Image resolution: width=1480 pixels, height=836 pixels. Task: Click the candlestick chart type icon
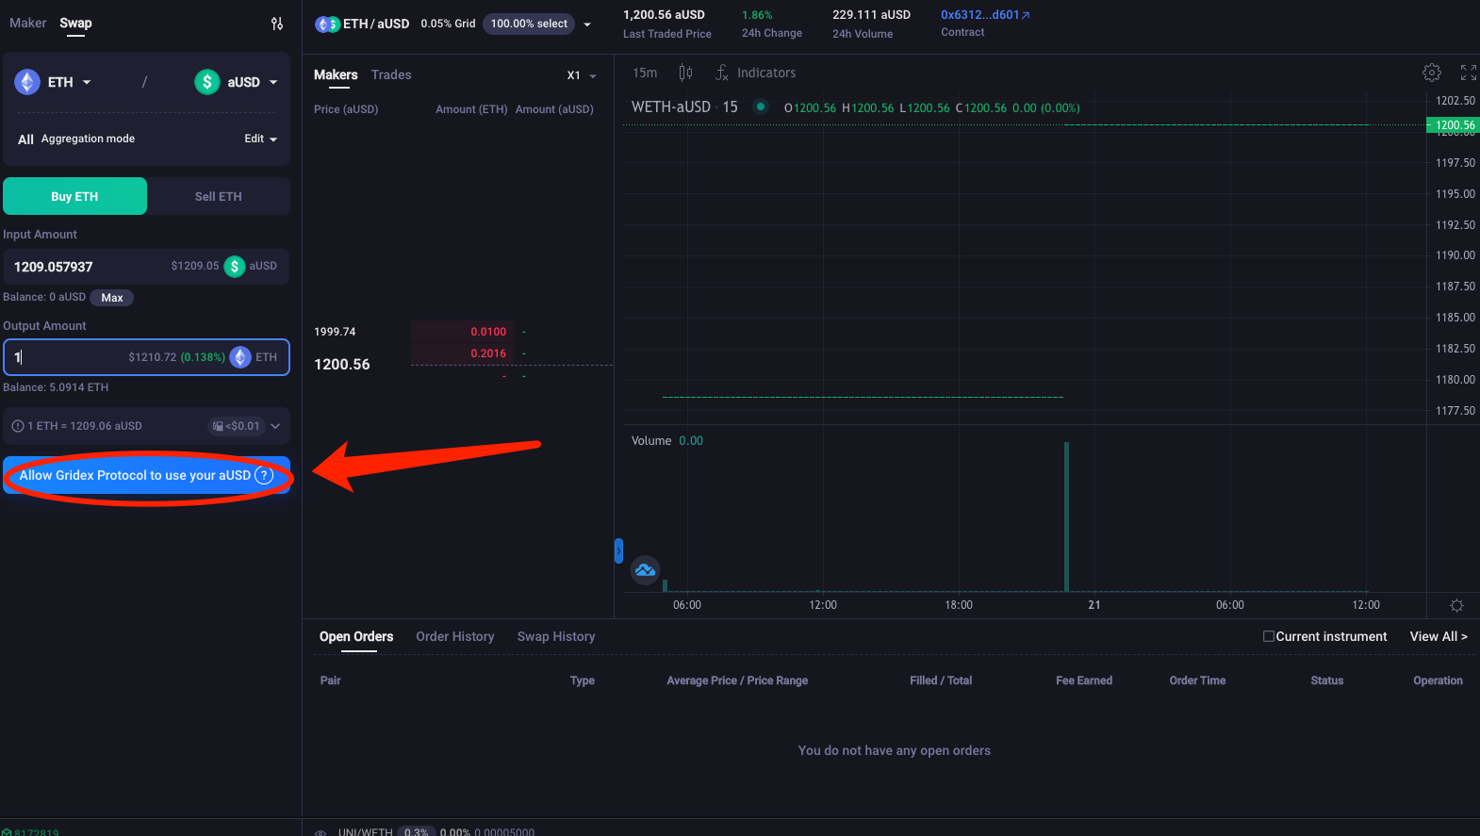point(685,73)
